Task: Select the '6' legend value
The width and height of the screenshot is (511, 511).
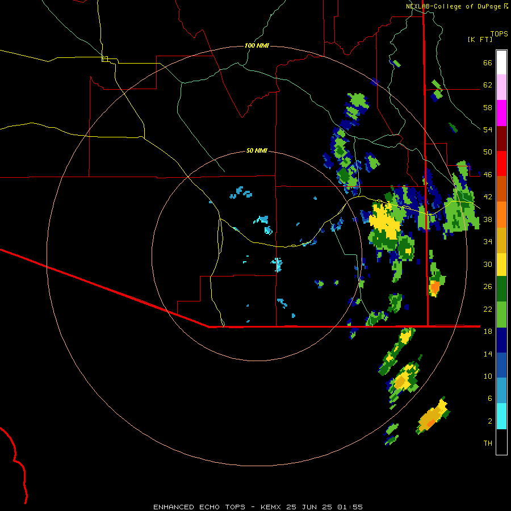Action: point(490,399)
